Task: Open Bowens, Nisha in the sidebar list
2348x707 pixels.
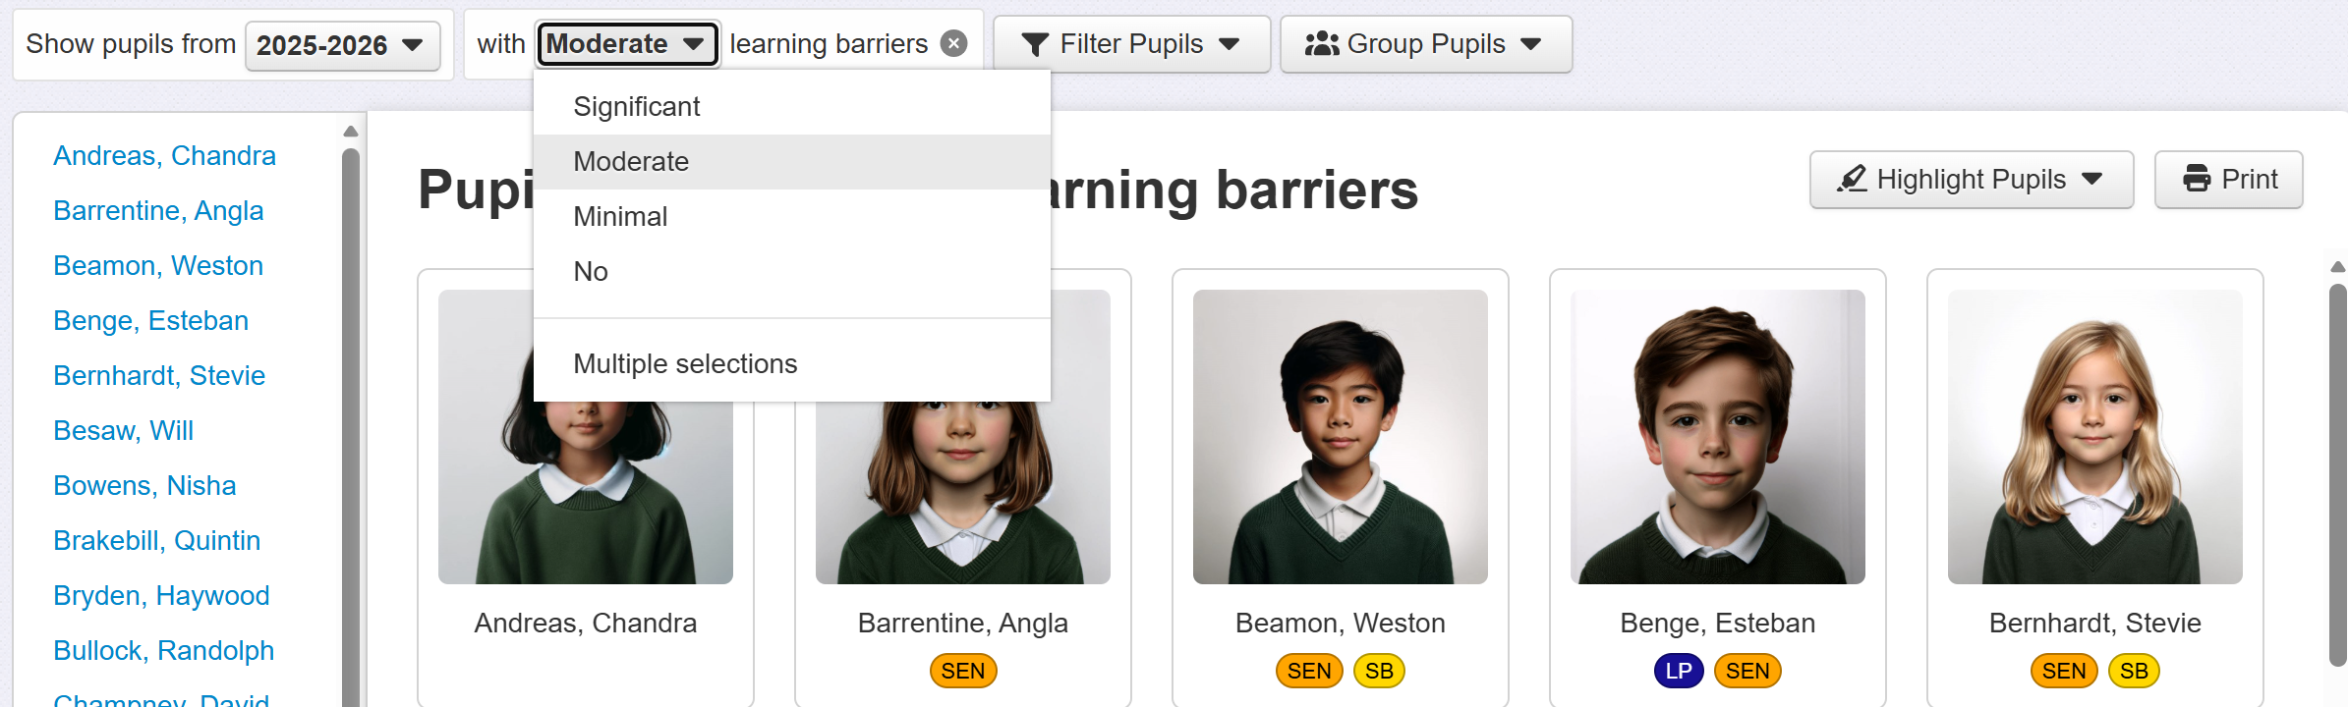Action: click(144, 485)
